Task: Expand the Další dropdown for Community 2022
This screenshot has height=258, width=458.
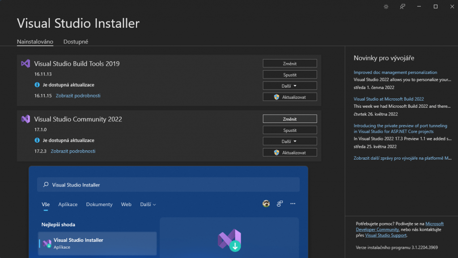Action: (x=289, y=141)
